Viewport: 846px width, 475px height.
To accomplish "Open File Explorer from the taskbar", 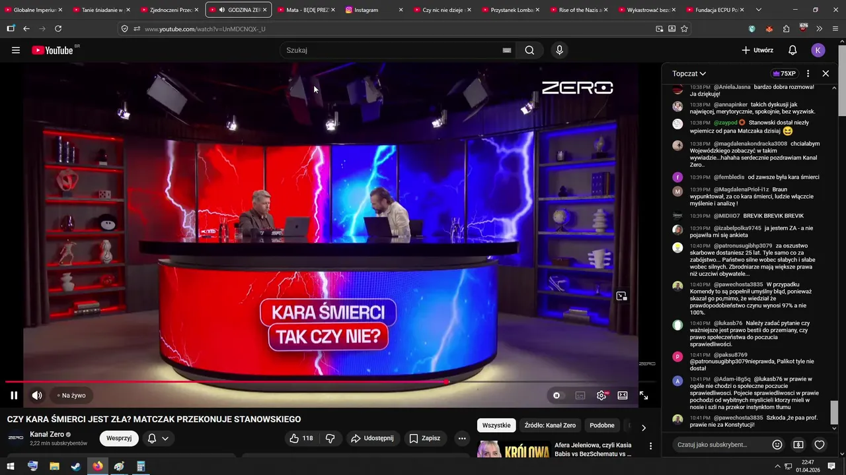I will point(54,466).
